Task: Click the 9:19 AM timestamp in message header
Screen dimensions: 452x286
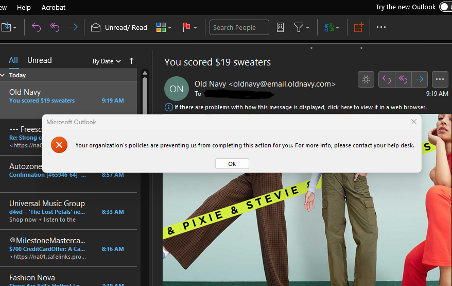Action: coord(437,93)
